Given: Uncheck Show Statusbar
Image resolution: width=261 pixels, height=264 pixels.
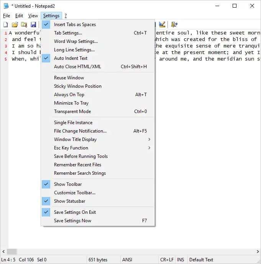Looking at the screenshot, I should pos(98,201).
